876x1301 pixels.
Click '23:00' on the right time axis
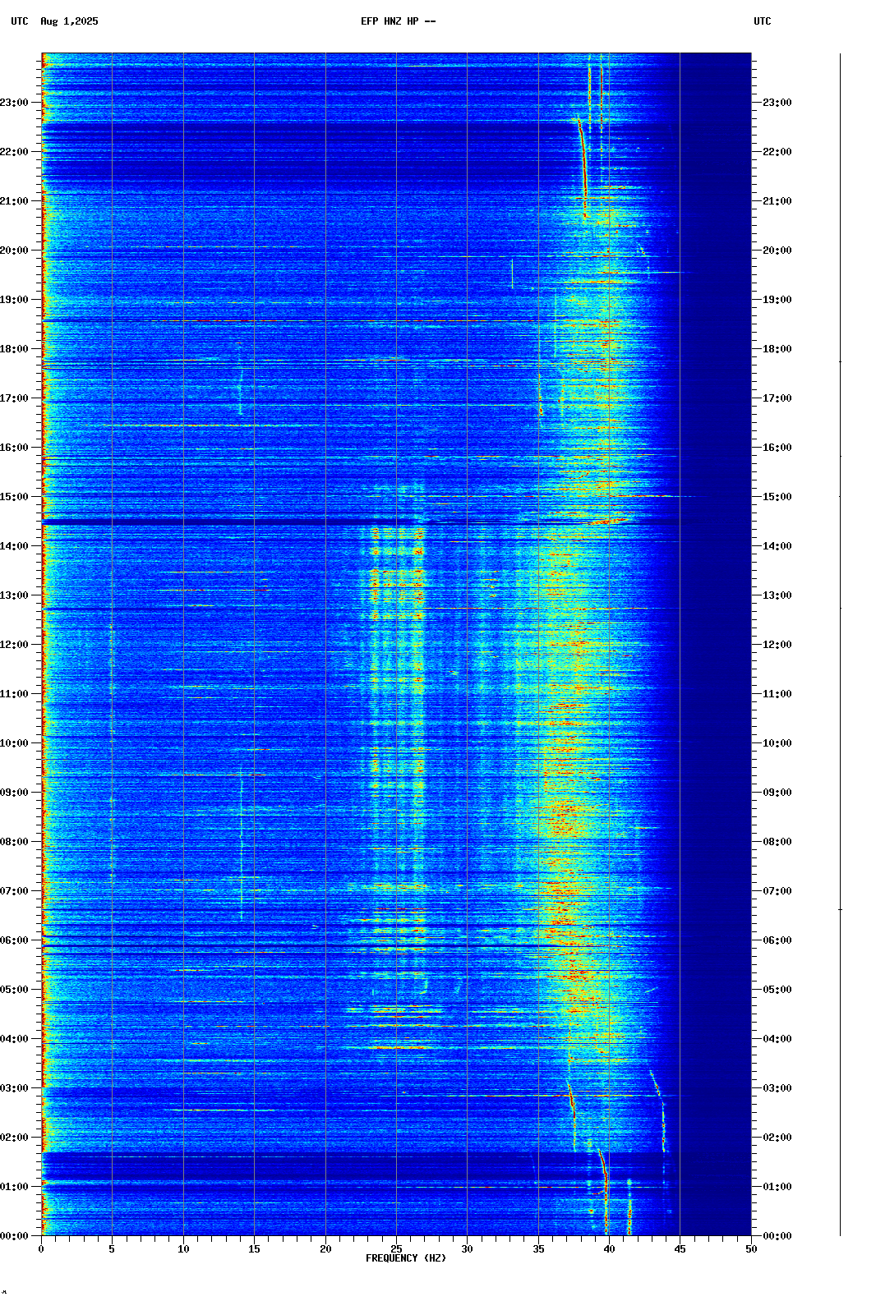tap(777, 103)
